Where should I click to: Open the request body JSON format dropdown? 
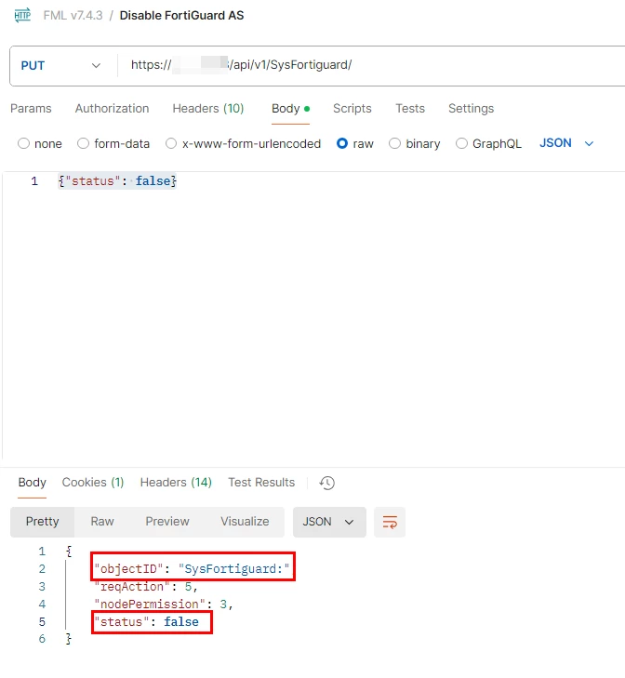coord(566,143)
